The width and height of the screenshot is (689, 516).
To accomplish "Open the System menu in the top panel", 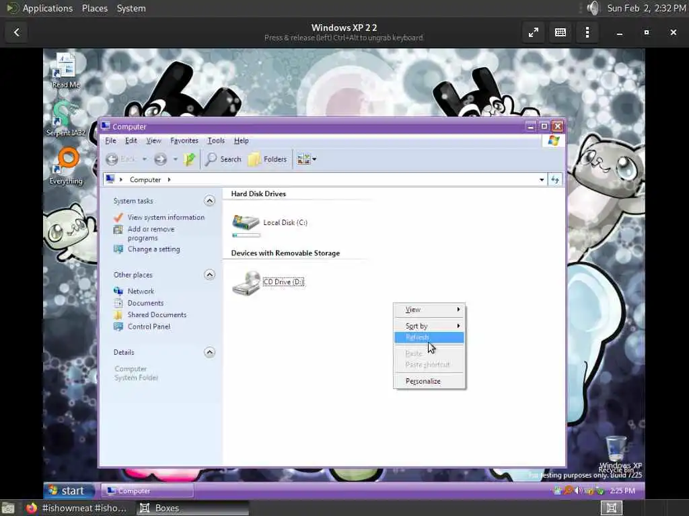I will 131,8.
